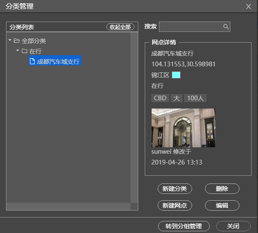The width and height of the screenshot is (258, 233).
Task: Collapse the 全部分类 tree node arrow
Action: click(10, 40)
